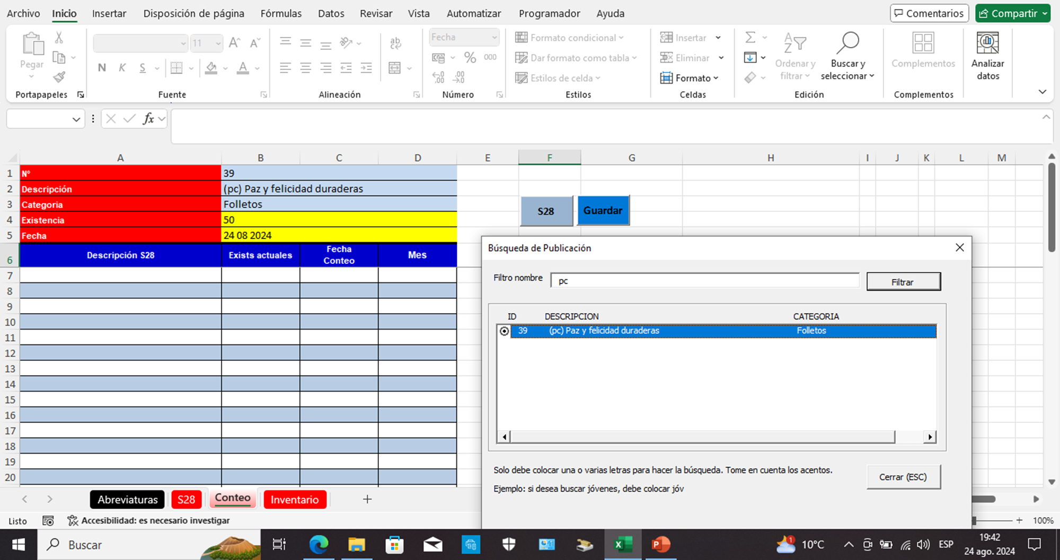Open the Formato cells dropdown

690,78
